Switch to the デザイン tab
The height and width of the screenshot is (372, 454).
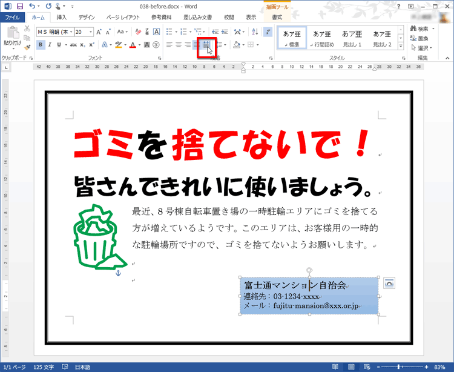point(87,18)
